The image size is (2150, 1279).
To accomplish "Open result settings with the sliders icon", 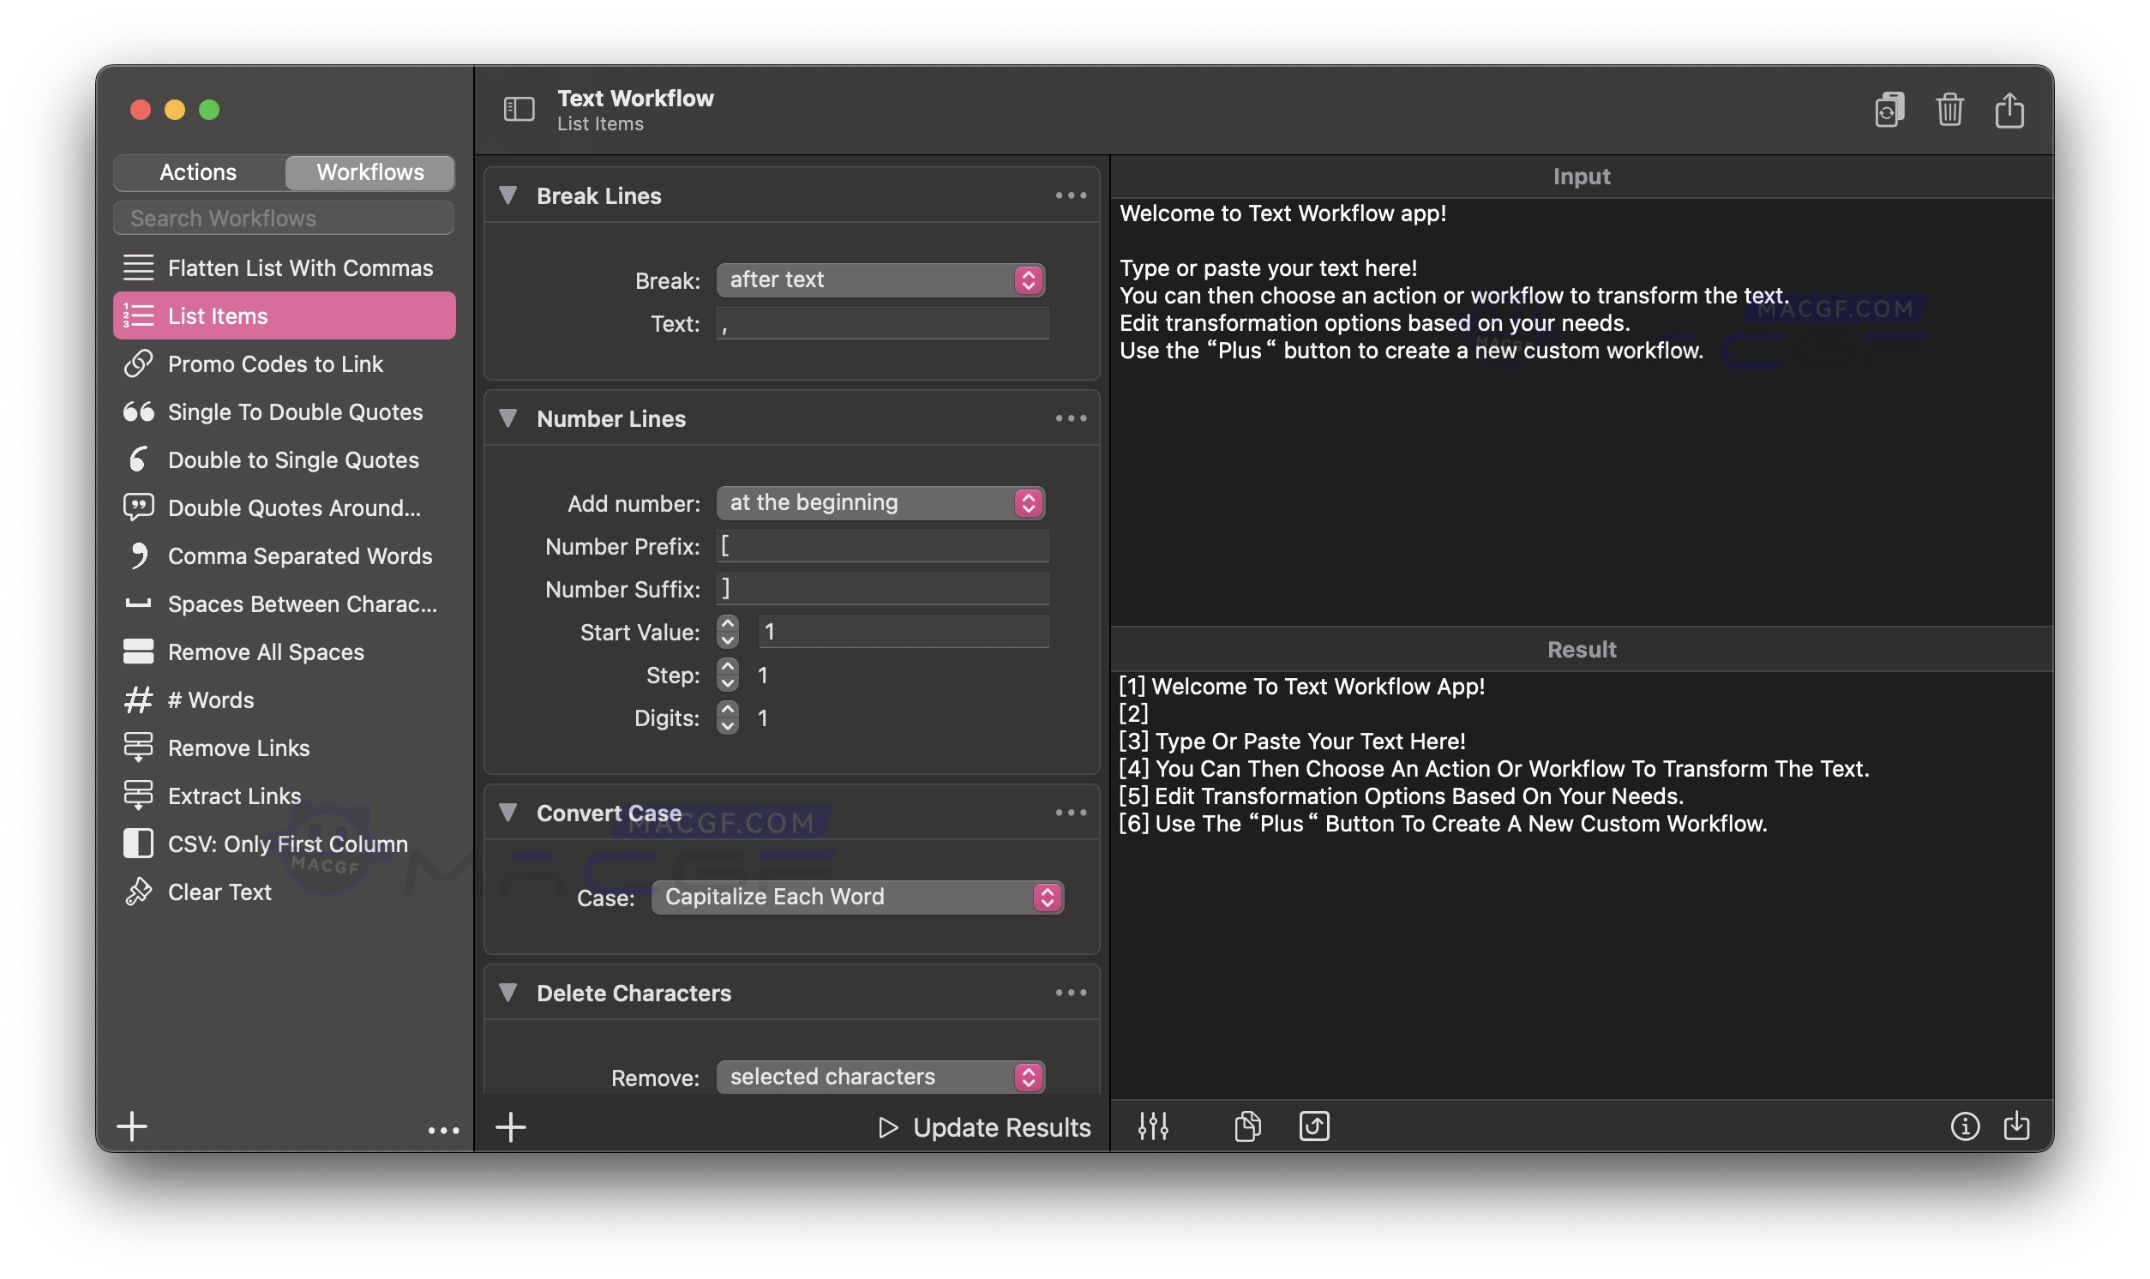I will (x=1155, y=1126).
